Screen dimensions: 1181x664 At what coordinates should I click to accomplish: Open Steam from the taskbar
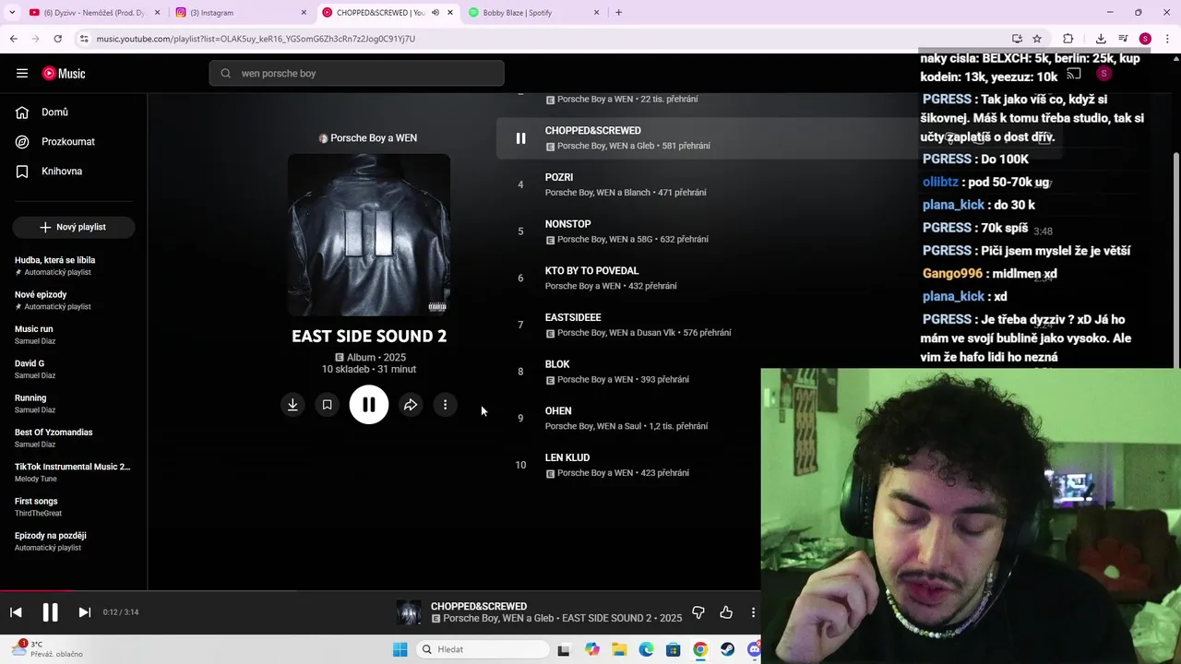(727, 650)
